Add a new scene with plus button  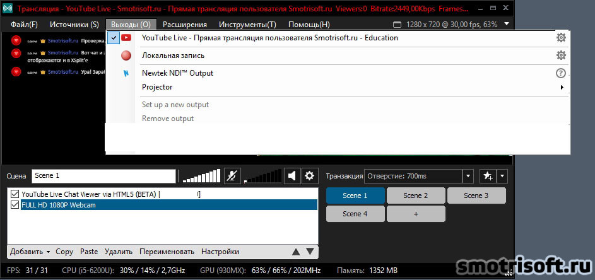(x=416, y=214)
